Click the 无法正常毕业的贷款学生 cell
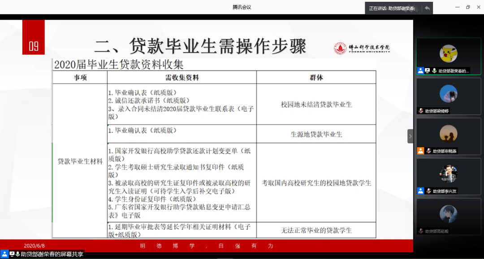The width and height of the screenshot is (484, 259). 316,230
